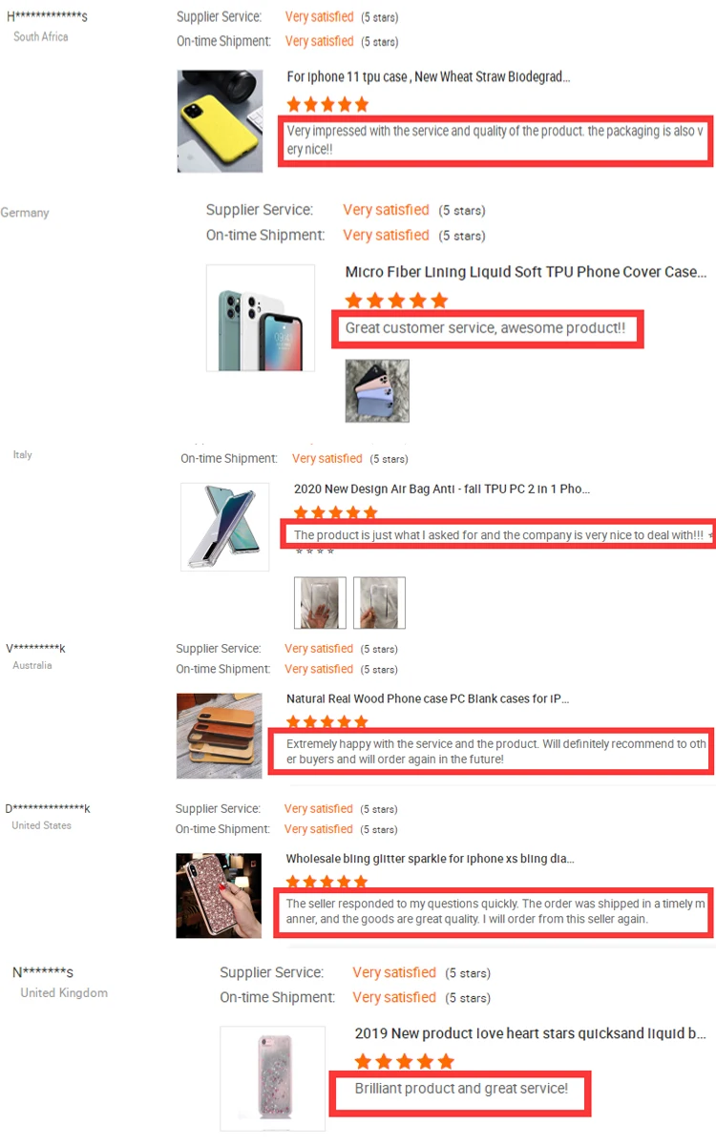Open the green and white phone case image
The width and height of the screenshot is (716, 1145).
click(x=261, y=318)
